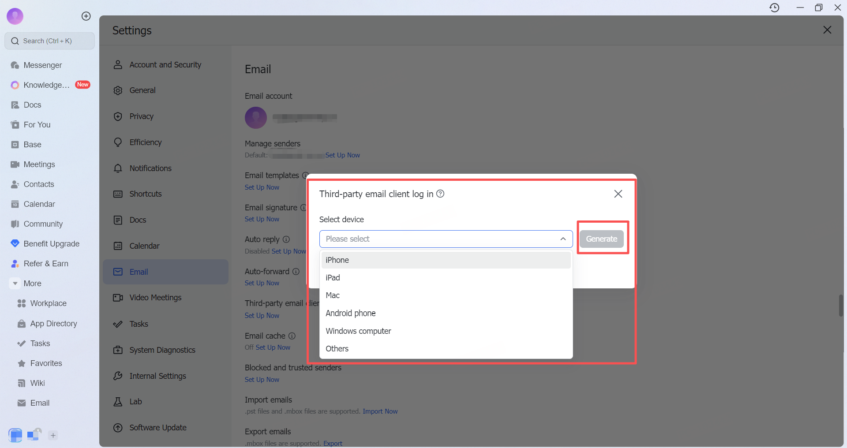
Task: Open Contacts from the sidebar
Action: tap(38, 184)
